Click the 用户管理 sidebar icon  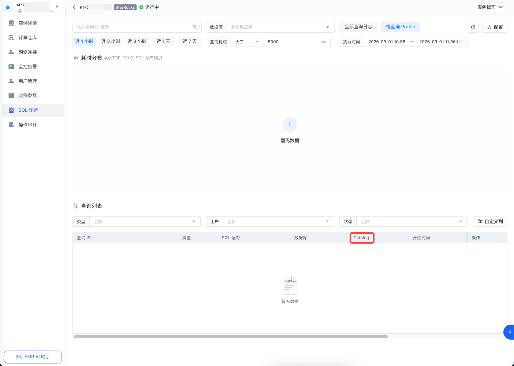pos(11,81)
